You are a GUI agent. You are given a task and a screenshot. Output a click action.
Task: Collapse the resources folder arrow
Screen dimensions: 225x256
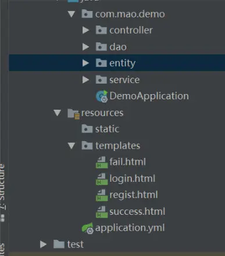point(58,113)
